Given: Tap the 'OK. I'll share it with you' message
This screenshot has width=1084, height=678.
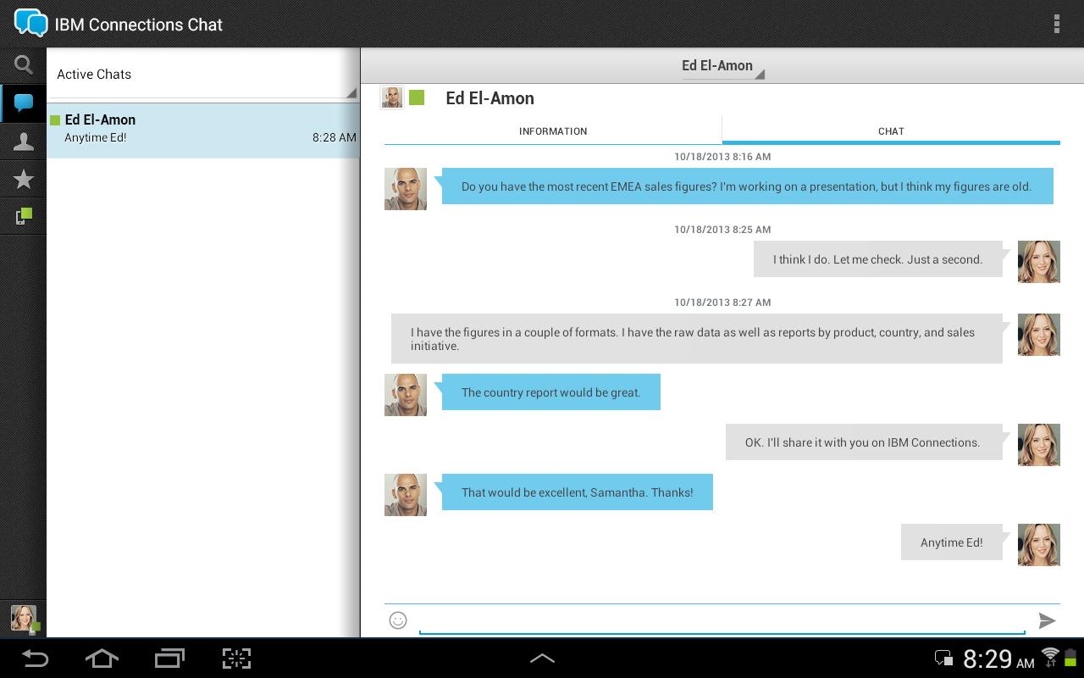Looking at the screenshot, I should (863, 442).
